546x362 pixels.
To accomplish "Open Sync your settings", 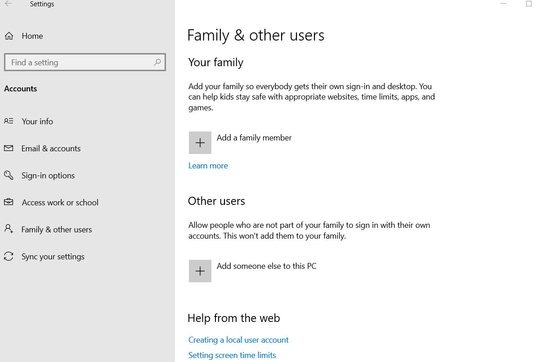I will coord(53,257).
